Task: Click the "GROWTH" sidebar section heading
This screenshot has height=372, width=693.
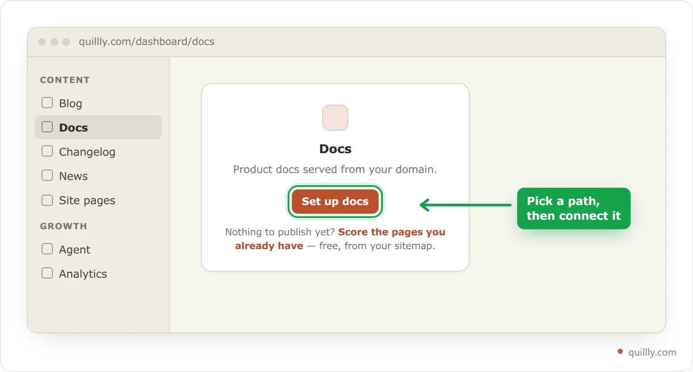Action: (x=64, y=226)
